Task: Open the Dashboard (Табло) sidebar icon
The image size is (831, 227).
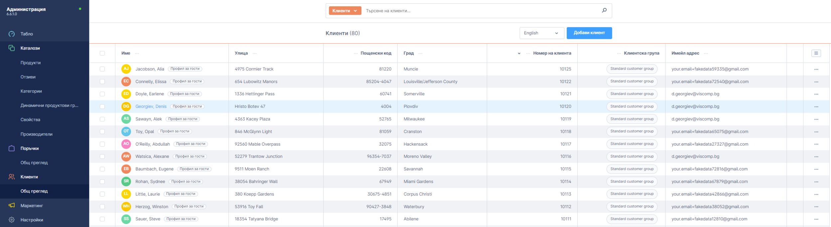Action: (x=12, y=34)
